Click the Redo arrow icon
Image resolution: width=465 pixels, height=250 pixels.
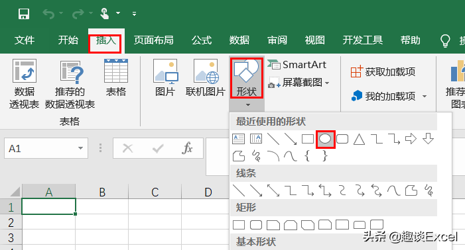pyautogui.click(x=78, y=14)
